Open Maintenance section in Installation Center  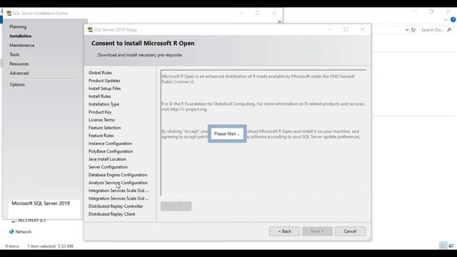point(22,45)
